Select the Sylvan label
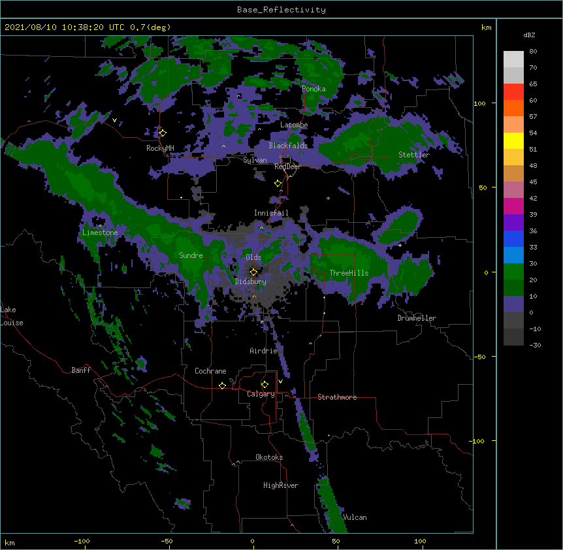563x550 pixels. click(x=255, y=160)
